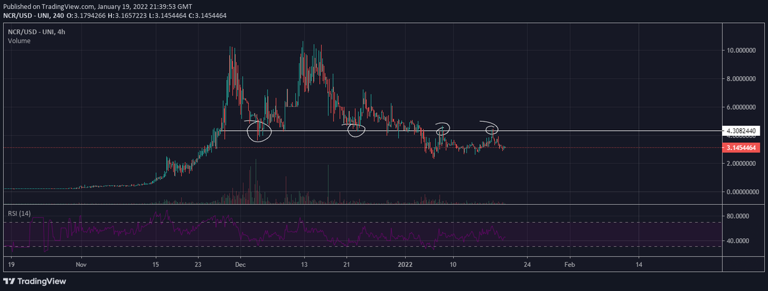Click the 6.0000000 price axis label
Screen dimensions: 768x291
[x=742, y=107]
